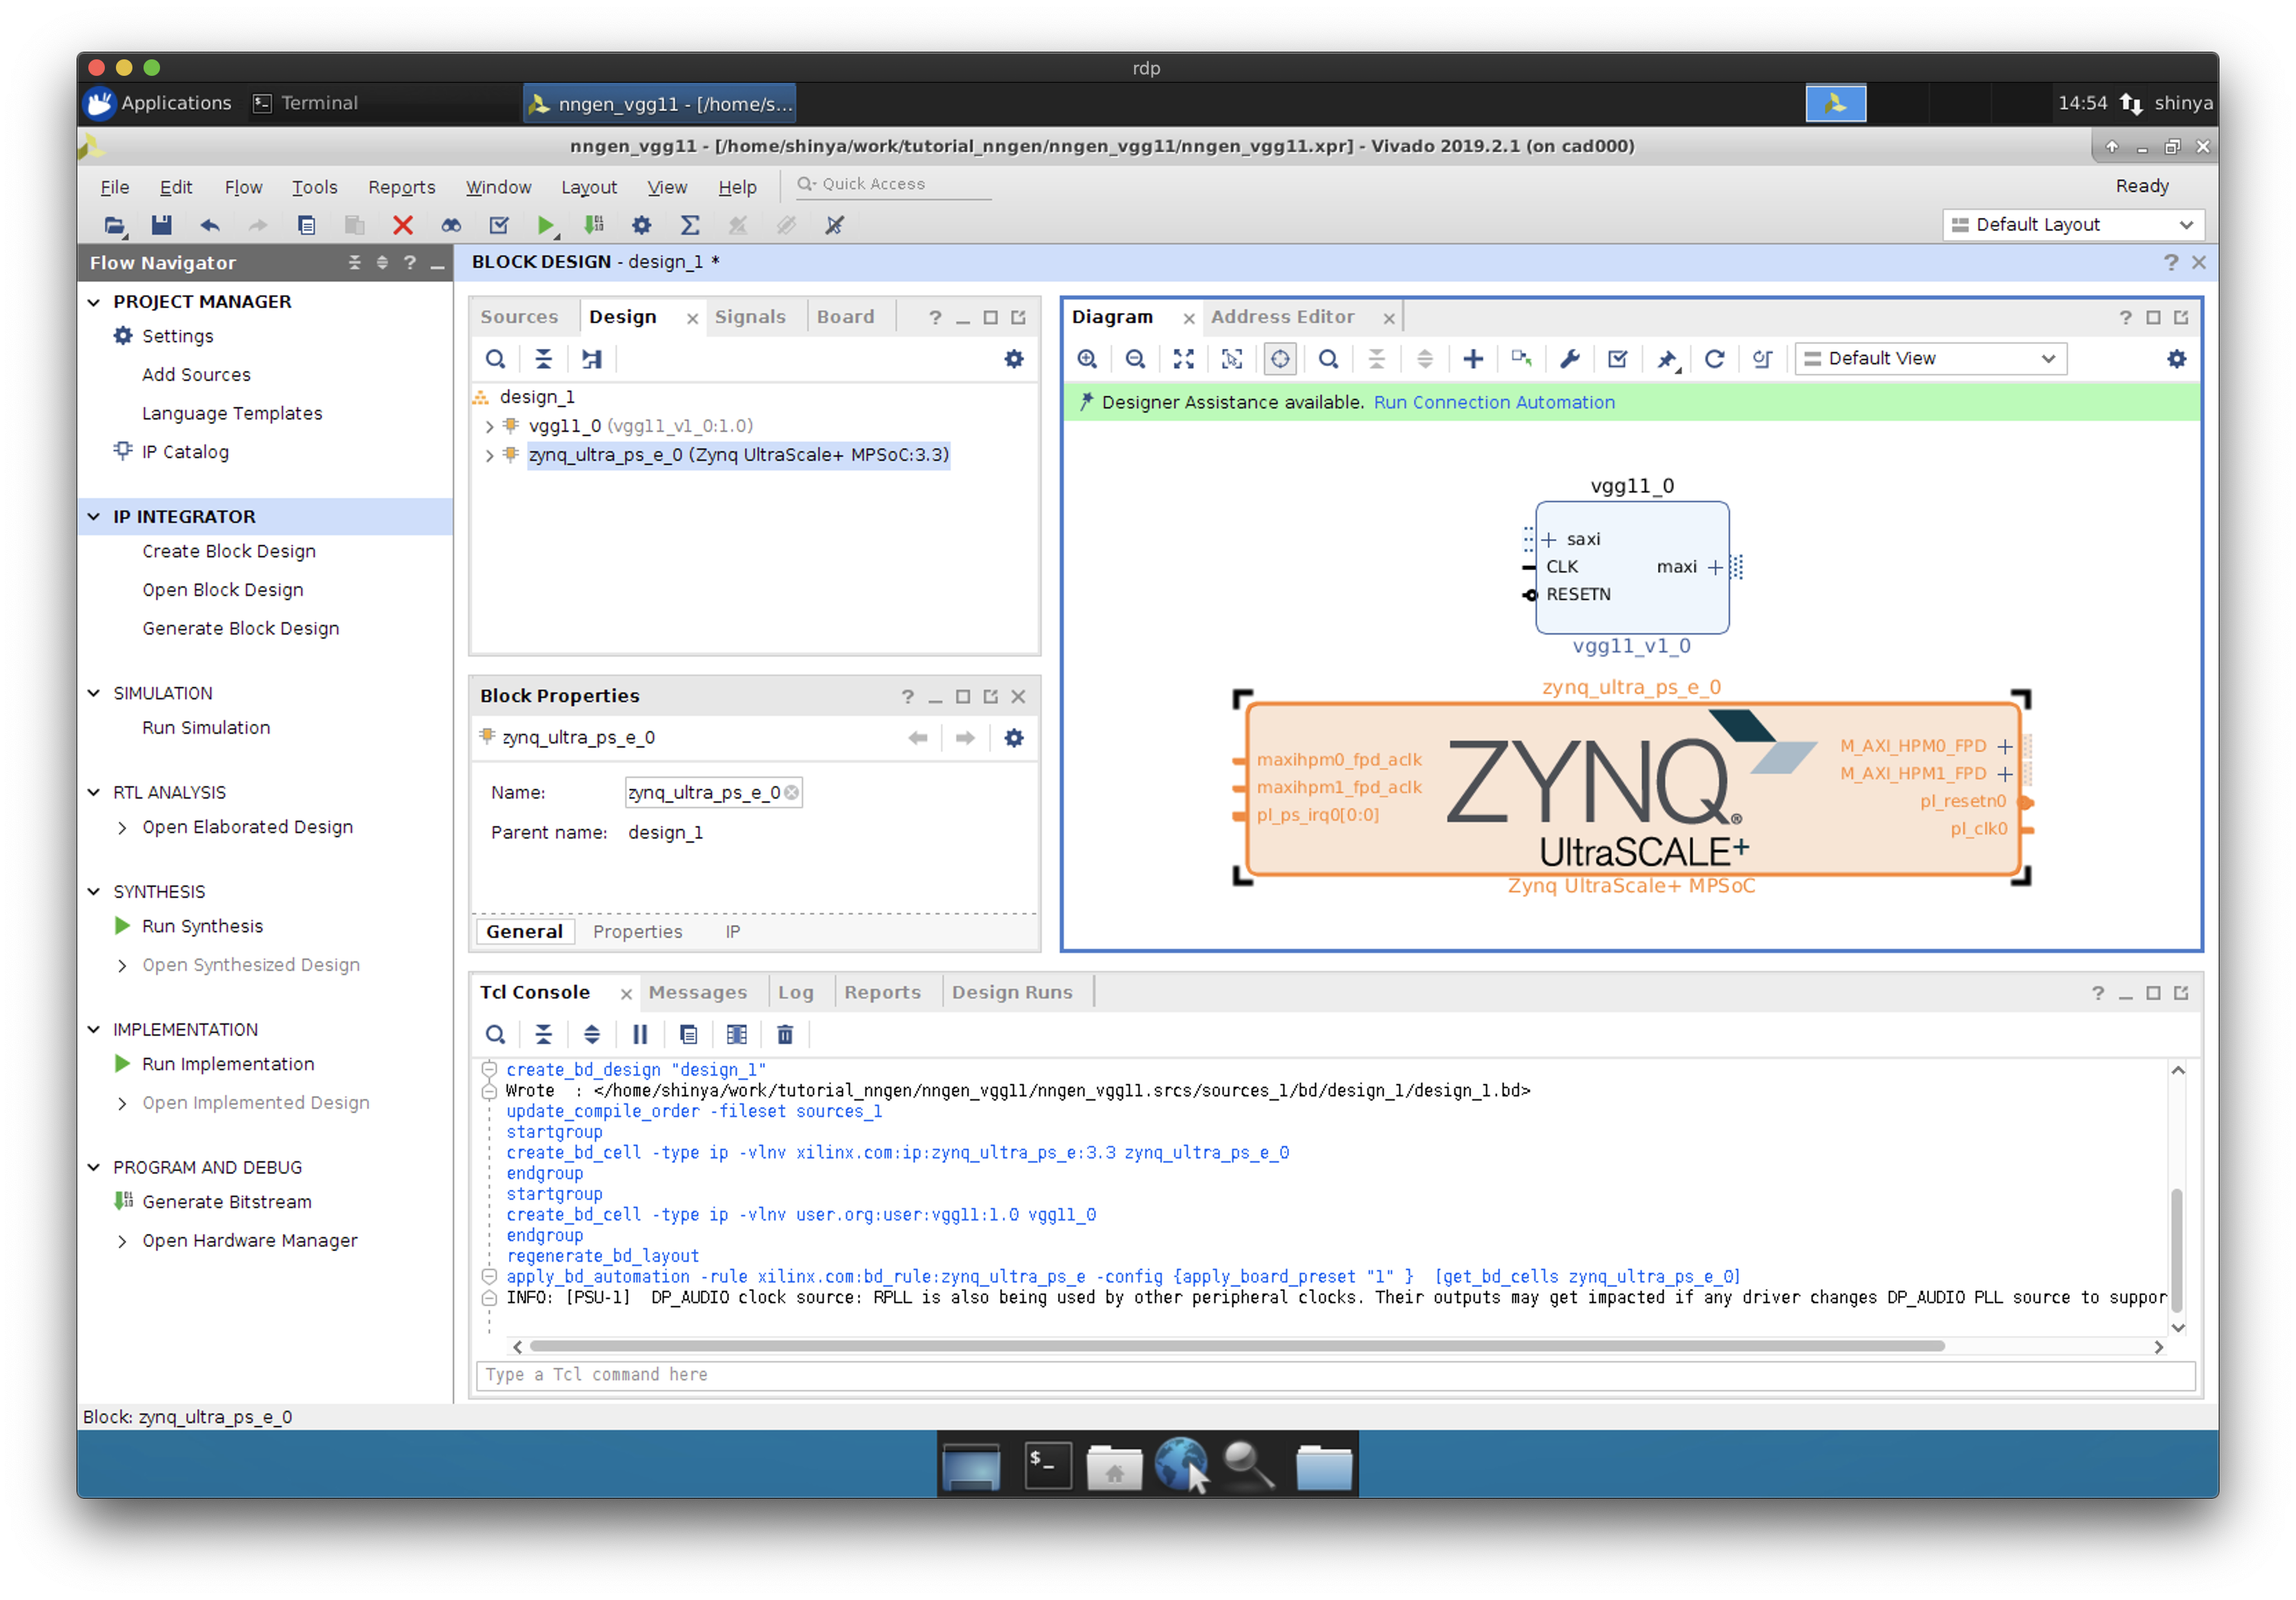Expand the vgg11_0 tree node
This screenshot has width=2296, height=1600.
click(489, 427)
